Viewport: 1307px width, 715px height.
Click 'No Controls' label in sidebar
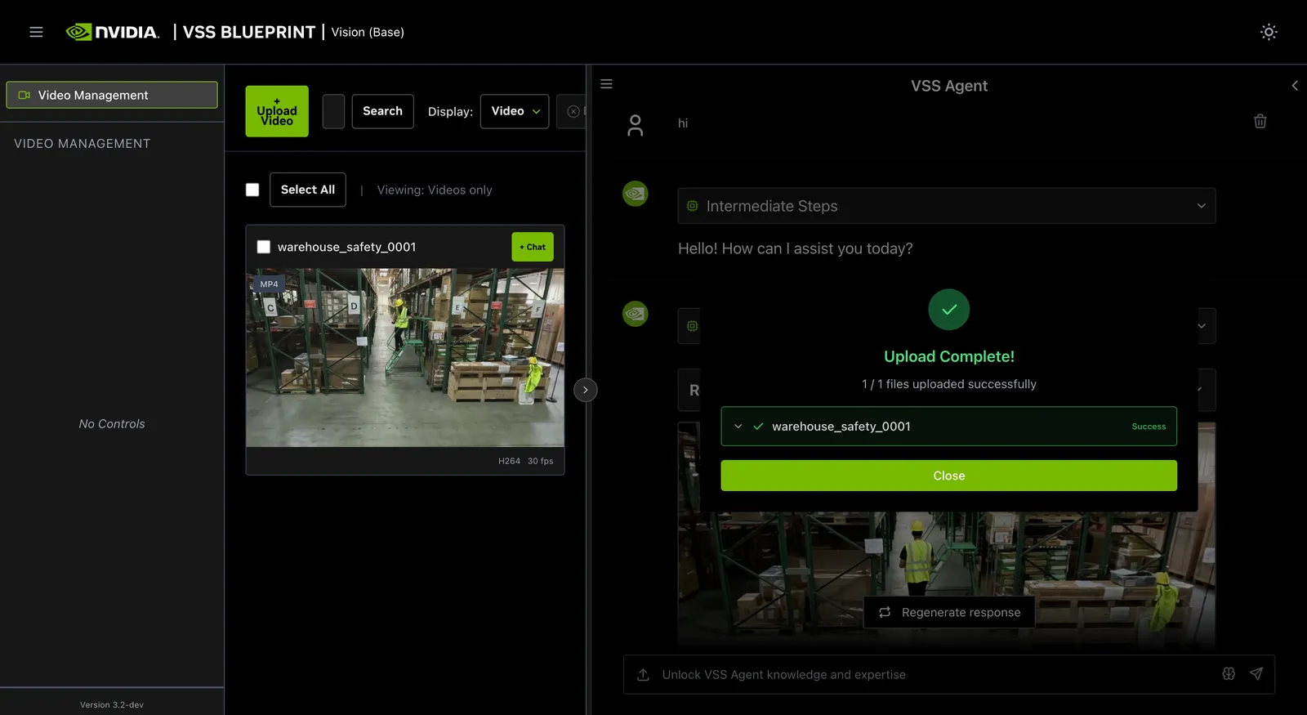pos(112,423)
